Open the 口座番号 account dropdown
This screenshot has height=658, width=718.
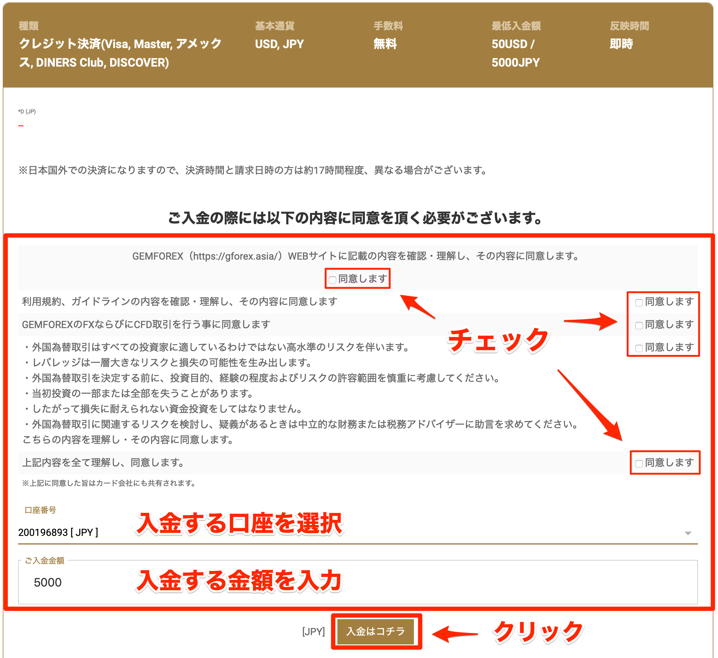tap(358, 533)
